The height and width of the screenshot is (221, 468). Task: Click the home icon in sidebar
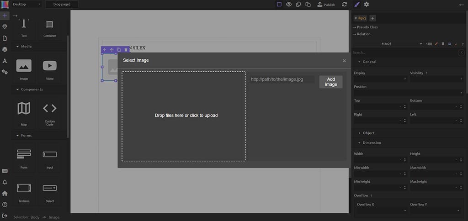pyautogui.click(x=5, y=193)
